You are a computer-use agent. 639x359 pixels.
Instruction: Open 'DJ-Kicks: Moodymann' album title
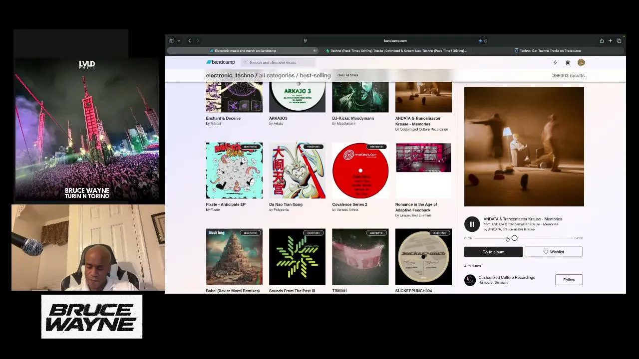[353, 118]
